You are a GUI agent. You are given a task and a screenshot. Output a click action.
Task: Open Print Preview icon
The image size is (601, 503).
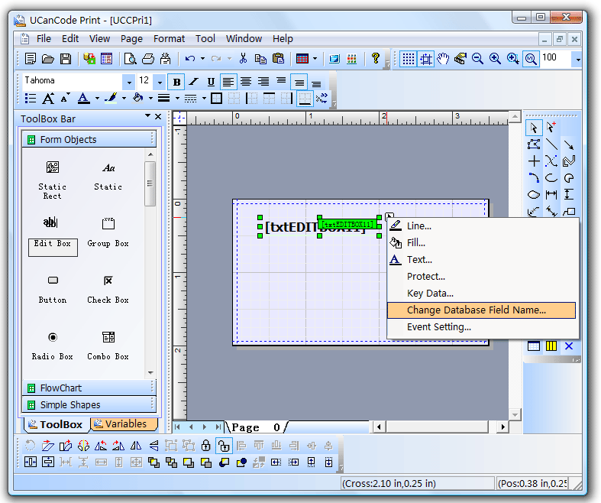click(x=131, y=59)
